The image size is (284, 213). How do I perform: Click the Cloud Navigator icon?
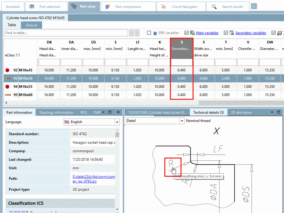click(164, 7)
